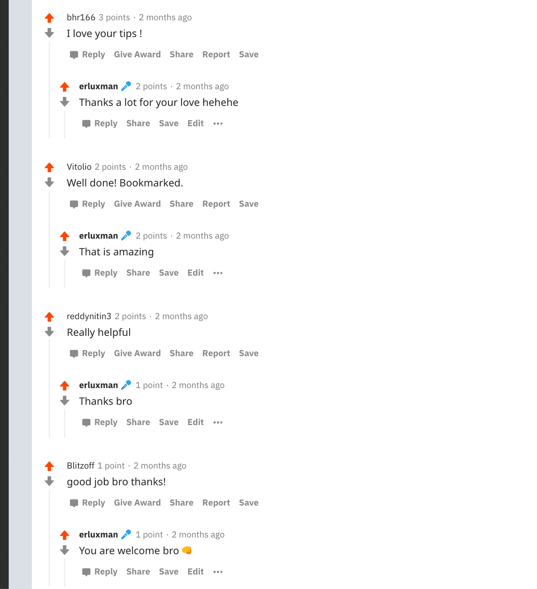Upvote bhr166's comment
Viewport: 537px width, 589px height.
(x=49, y=18)
